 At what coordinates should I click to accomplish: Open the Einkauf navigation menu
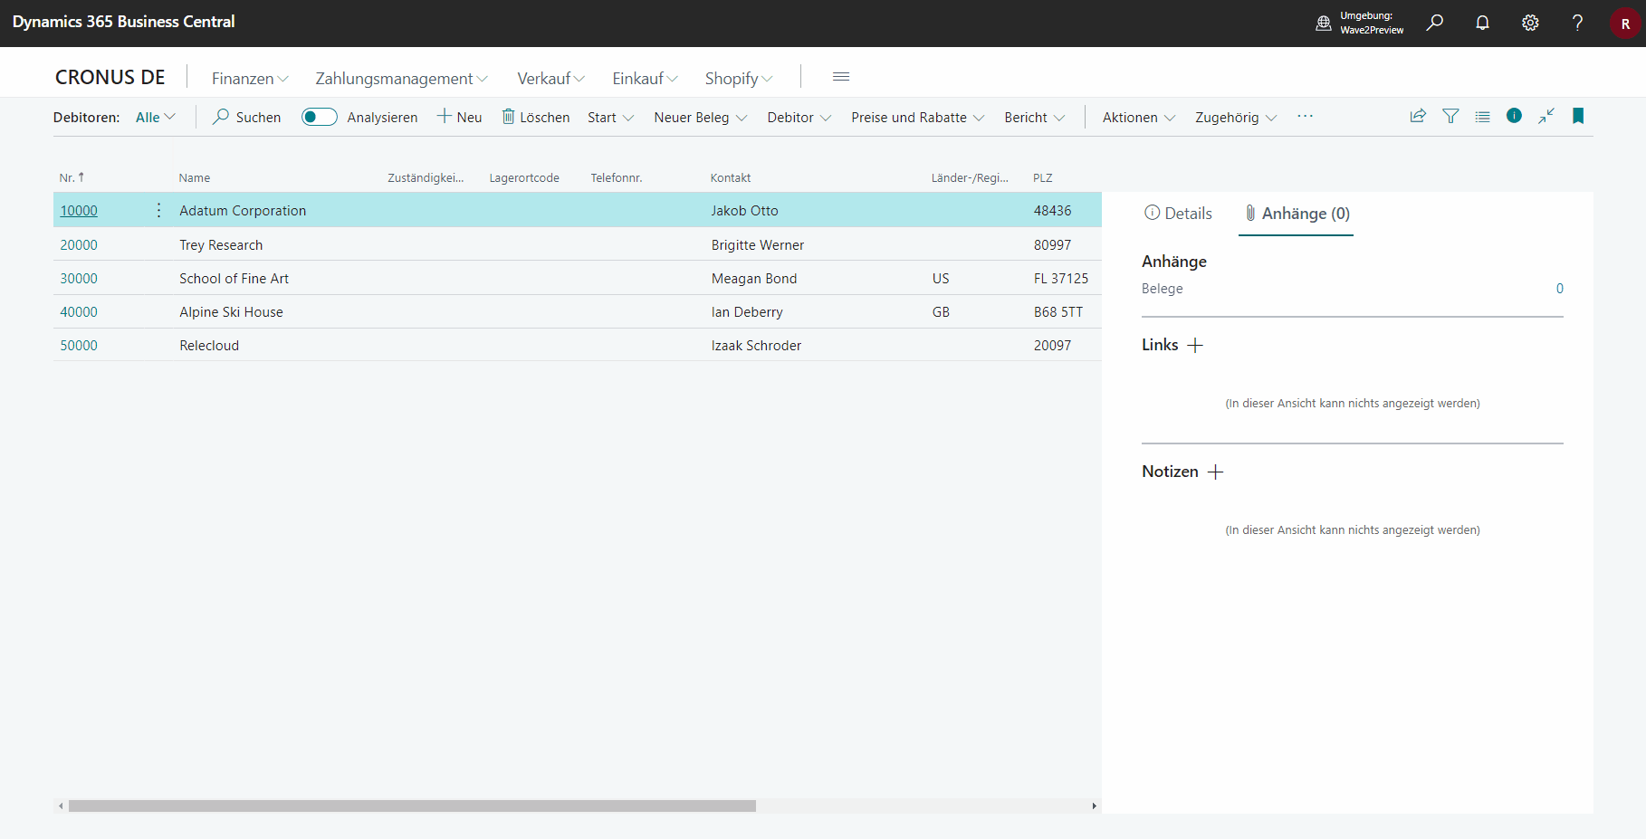pyautogui.click(x=645, y=79)
